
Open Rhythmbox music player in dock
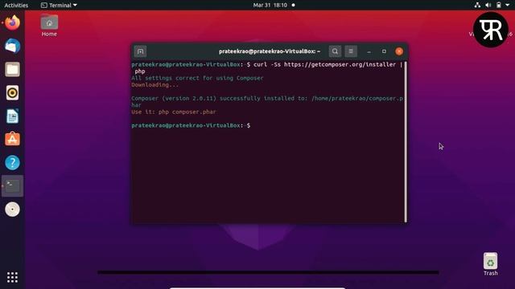click(x=13, y=93)
